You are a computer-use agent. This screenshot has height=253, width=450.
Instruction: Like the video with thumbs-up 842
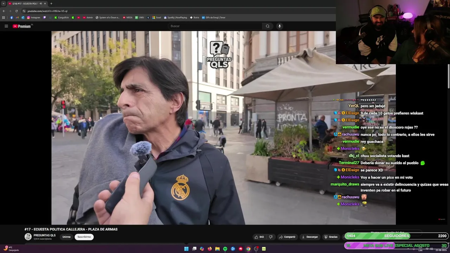click(x=259, y=237)
